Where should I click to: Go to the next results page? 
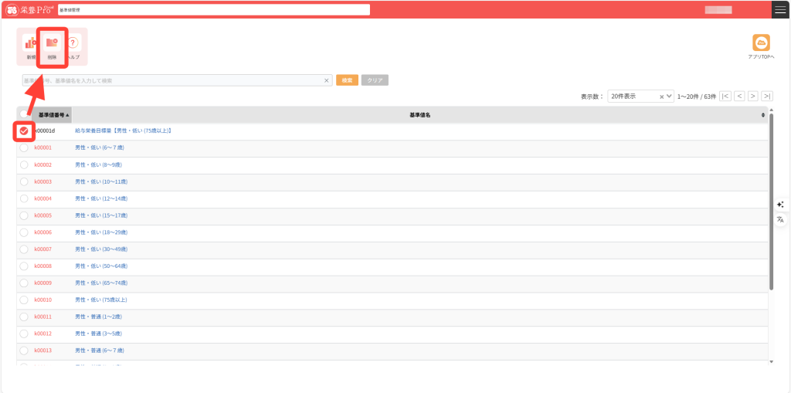(x=753, y=97)
